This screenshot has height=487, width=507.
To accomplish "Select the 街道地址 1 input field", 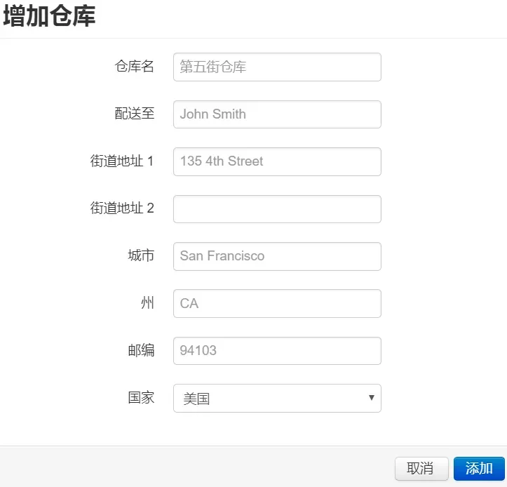I will [x=277, y=162].
